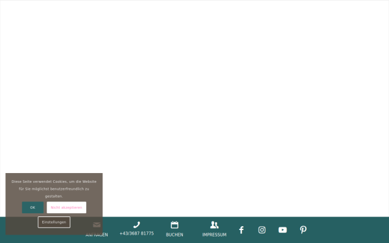Click the phone handset icon
389x243 pixels.
coord(137,225)
